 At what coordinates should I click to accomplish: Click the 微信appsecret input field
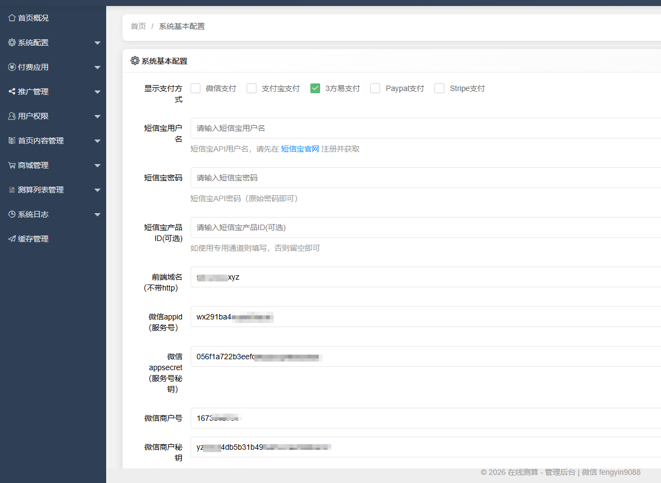tap(426, 357)
